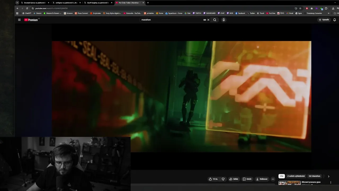Open the DASHBOARD bookmark
Image resolution: width=339 pixels, height=191 pixels.
[209, 13]
